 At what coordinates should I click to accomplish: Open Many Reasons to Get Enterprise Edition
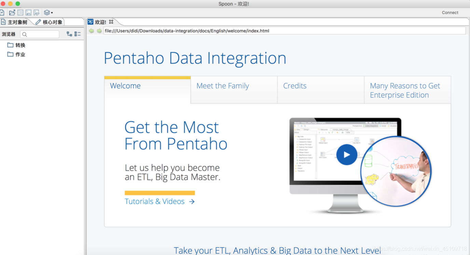coord(407,90)
